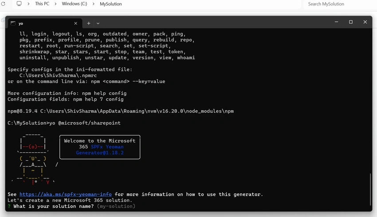Viewport: 377px width, 217px height.
Task: Select MySolution breadcrumb in the address bar
Action: 111,4
